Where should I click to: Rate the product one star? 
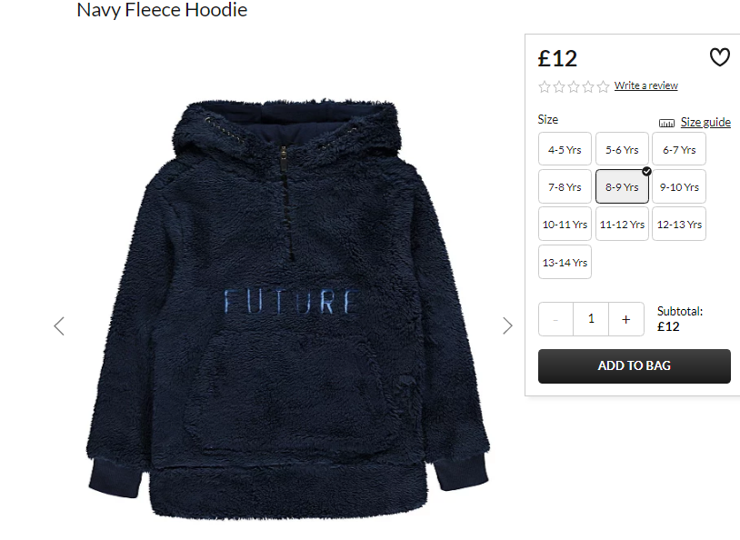(x=545, y=87)
